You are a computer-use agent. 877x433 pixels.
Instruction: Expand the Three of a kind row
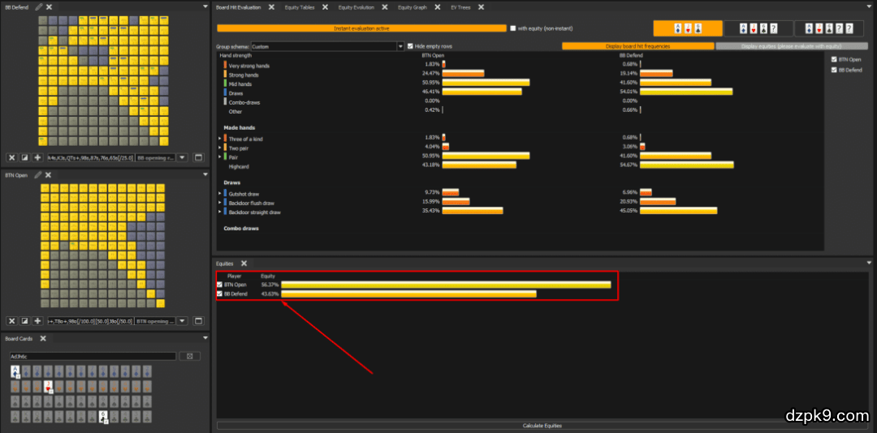[x=219, y=139]
